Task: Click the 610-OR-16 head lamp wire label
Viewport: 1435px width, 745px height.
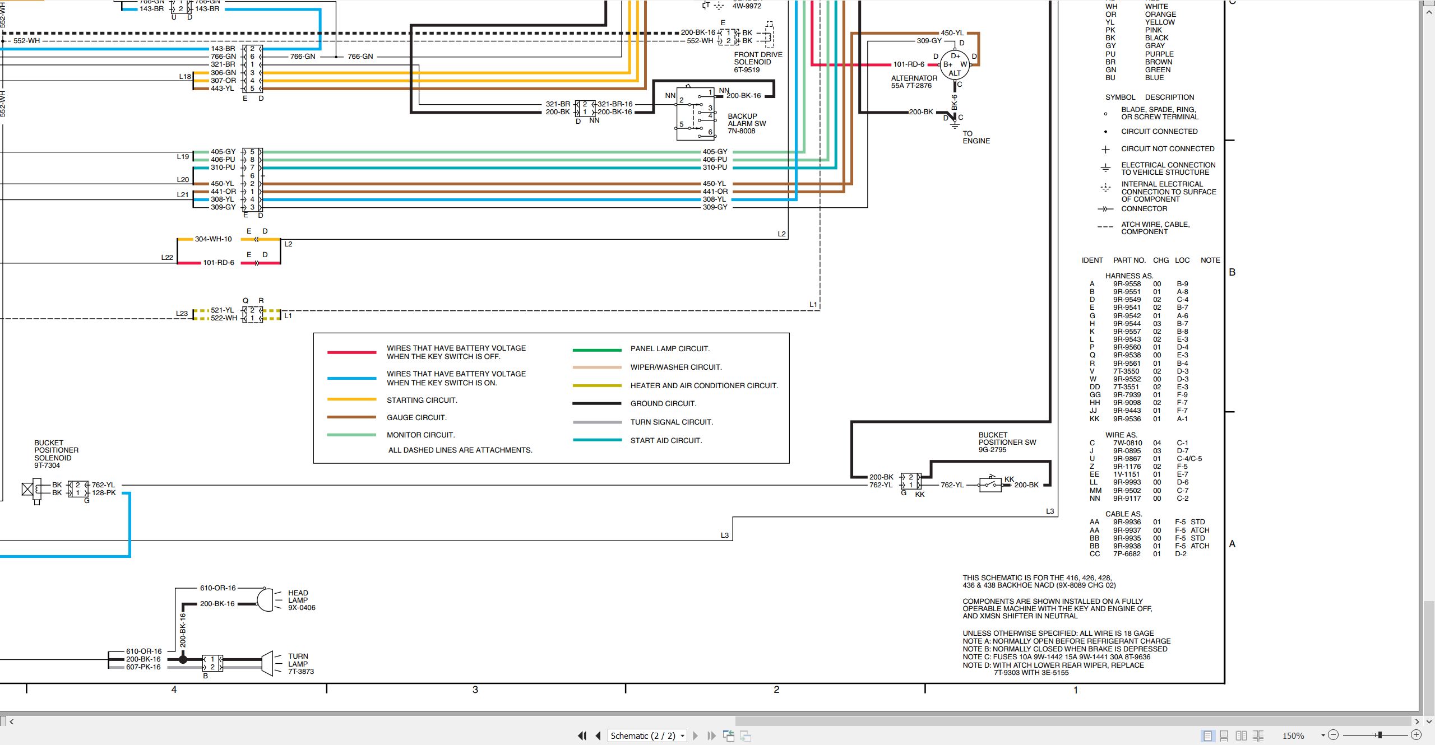Action: pos(218,588)
